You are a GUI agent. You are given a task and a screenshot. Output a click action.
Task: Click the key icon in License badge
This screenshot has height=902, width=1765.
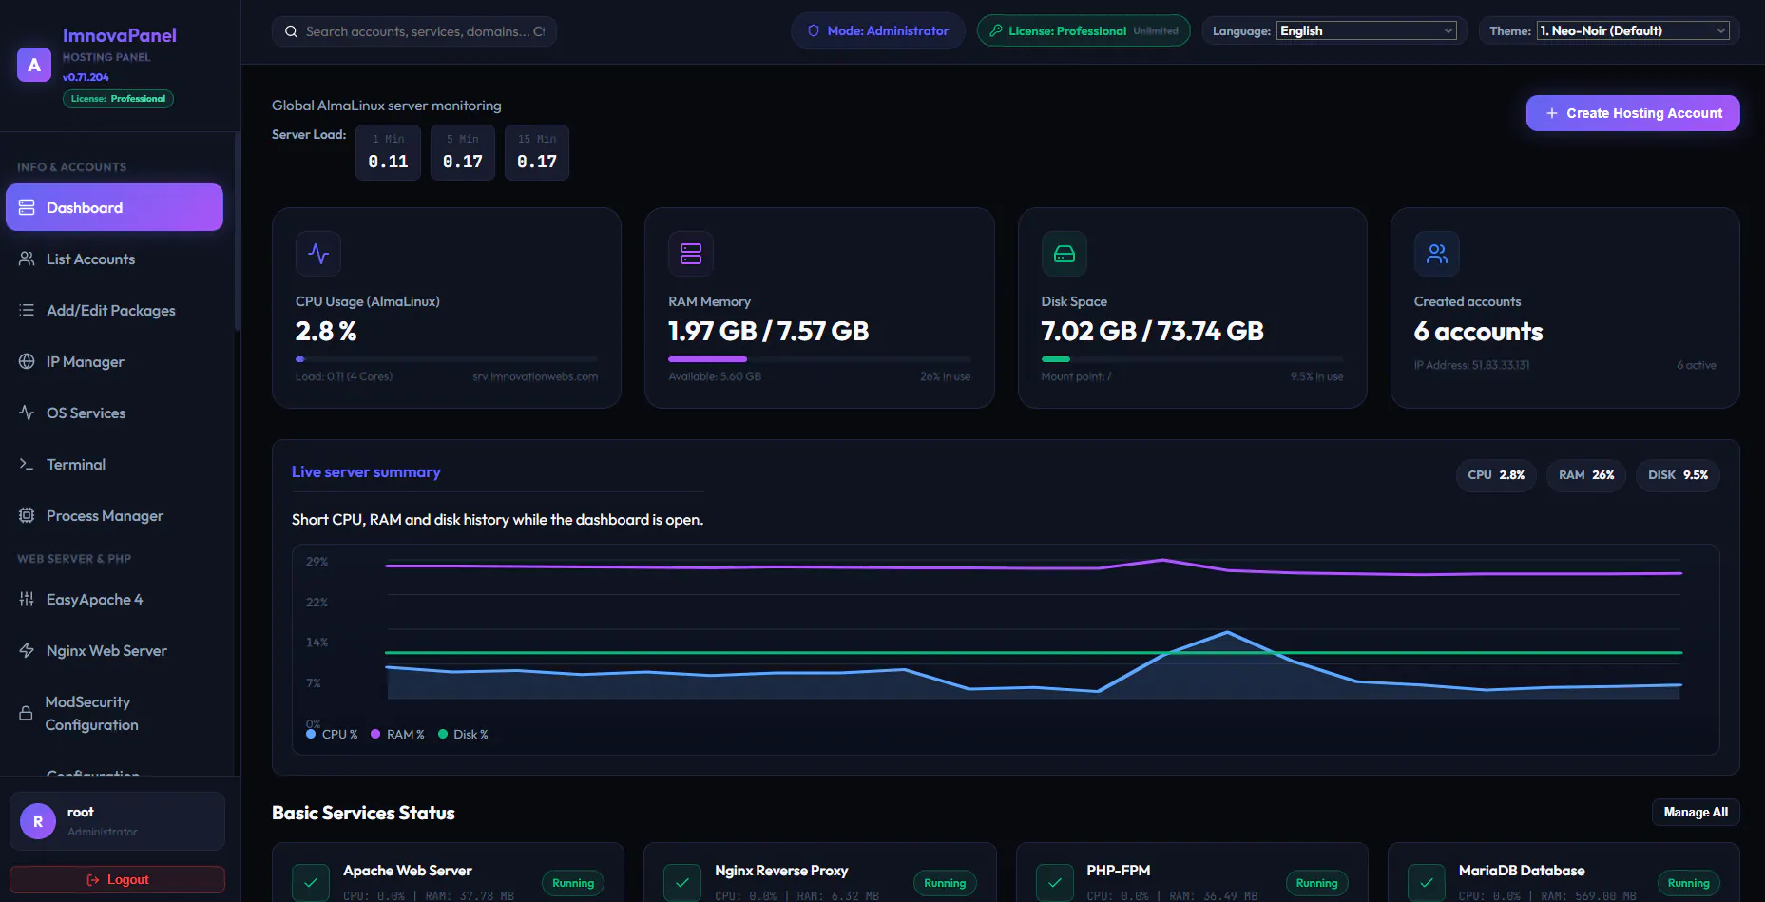[996, 30]
